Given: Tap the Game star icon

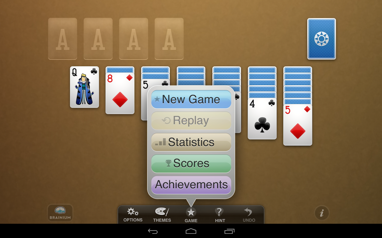Looking at the screenshot, I should click(x=191, y=212).
